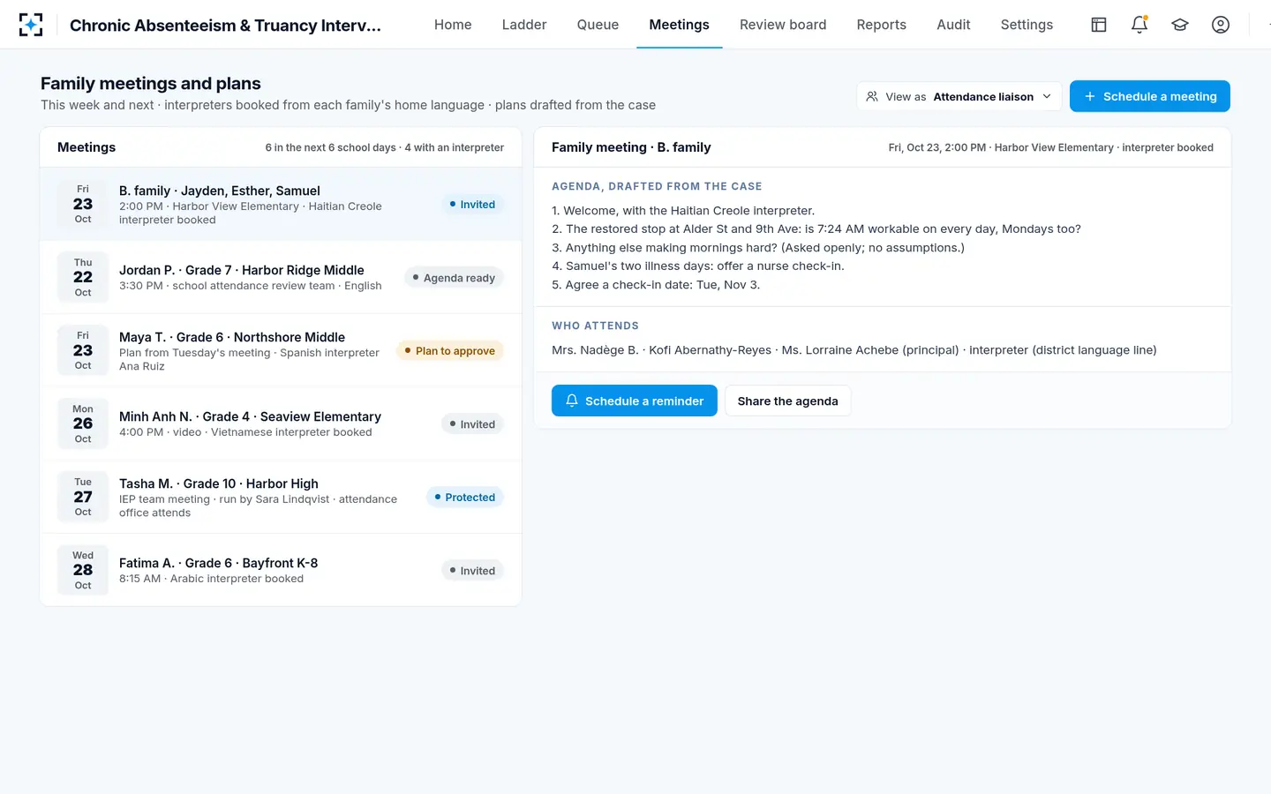
Task: Open the layout panel icon in header
Action: click(x=1099, y=25)
